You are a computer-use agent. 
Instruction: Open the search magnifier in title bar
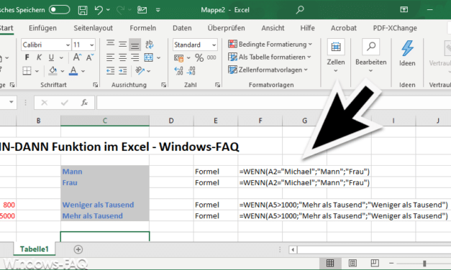pos(300,10)
